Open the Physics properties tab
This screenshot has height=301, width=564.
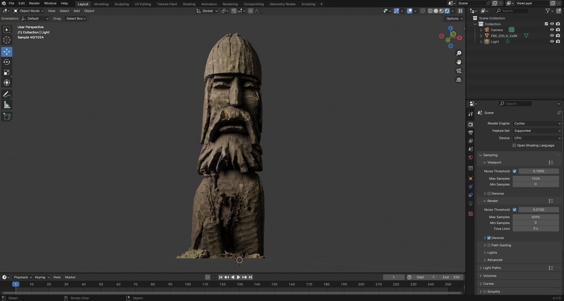click(x=471, y=187)
